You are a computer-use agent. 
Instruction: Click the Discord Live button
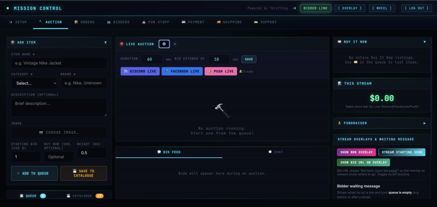coord(140,71)
